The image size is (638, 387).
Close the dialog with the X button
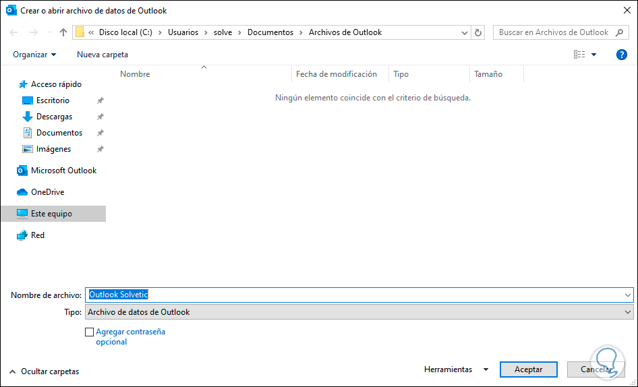[x=627, y=11]
